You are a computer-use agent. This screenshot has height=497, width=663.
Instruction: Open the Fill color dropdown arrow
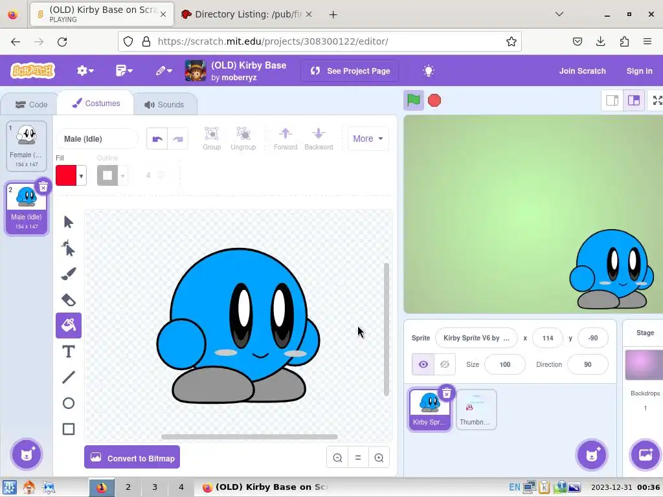click(81, 176)
